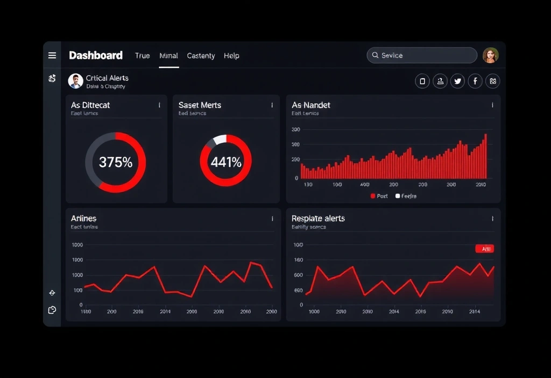551x378 pixels.
Task: Expand options for Resplate alerts panel
Action: coord(492,219)
